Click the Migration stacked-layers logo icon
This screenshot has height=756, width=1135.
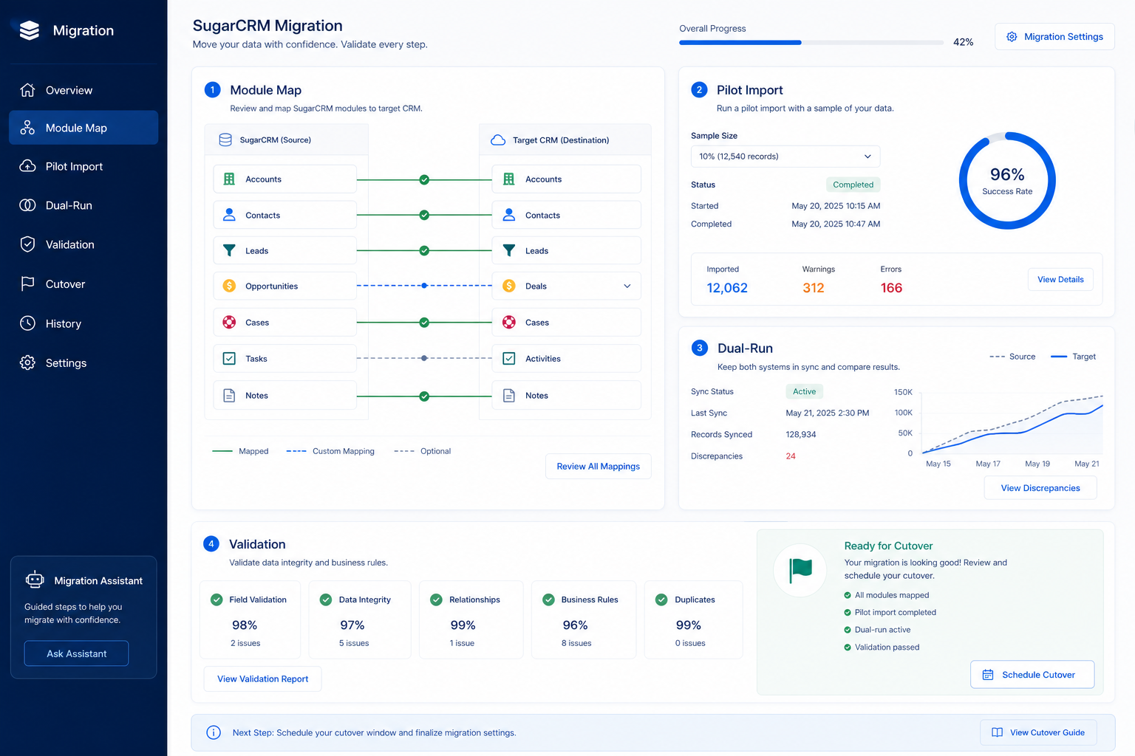(x=30, y=30)
